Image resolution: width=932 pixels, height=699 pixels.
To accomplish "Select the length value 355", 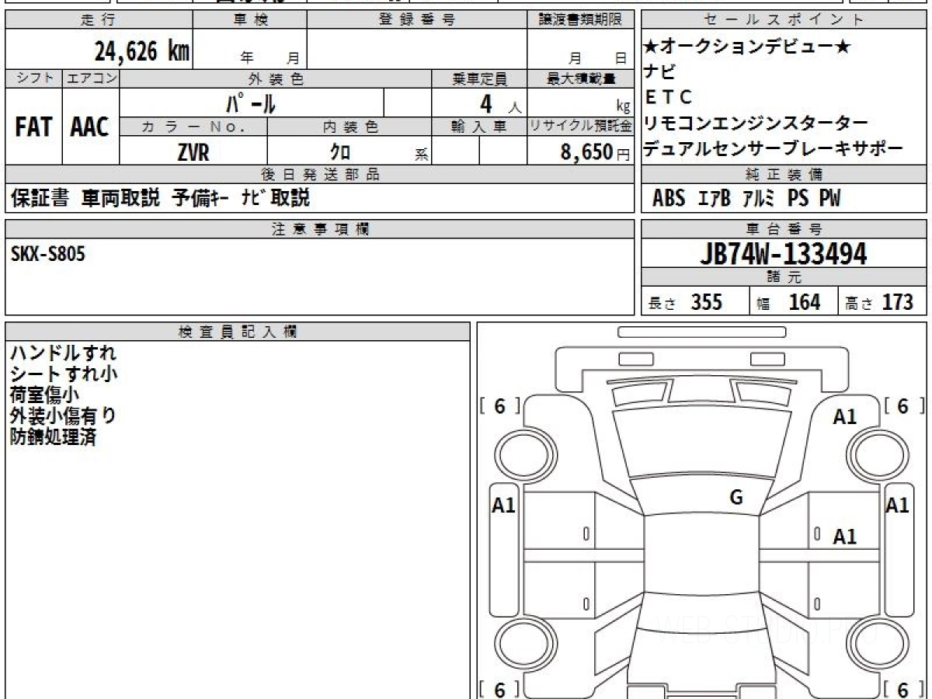I will click(x=707, y=302).
